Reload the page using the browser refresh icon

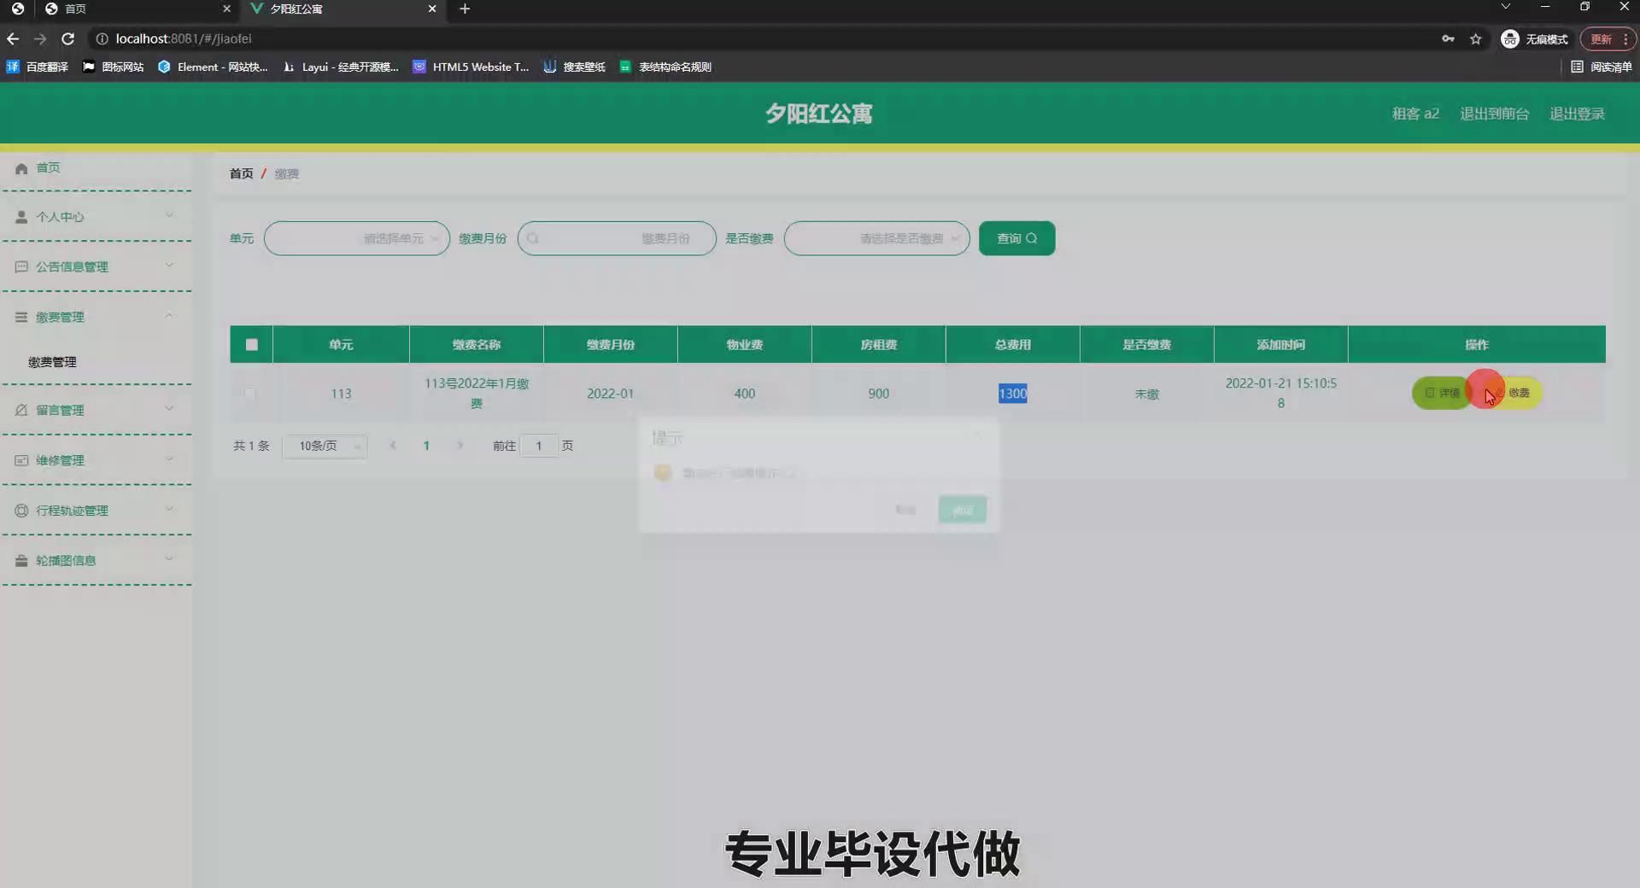pos(68,39)
